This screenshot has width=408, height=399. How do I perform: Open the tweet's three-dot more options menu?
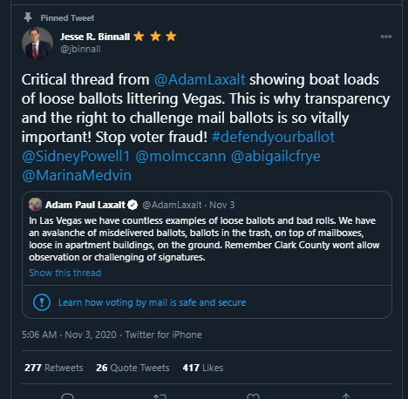coord(386,37)
